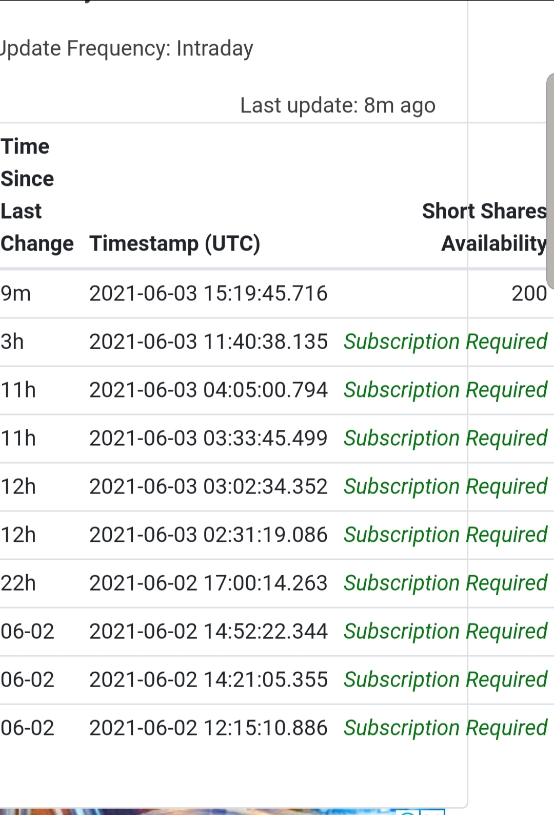This screenshot has height=815, width=554.
Task: Select the 9m time since change cell
Action: pyautogui.click(x=15, y=294)
